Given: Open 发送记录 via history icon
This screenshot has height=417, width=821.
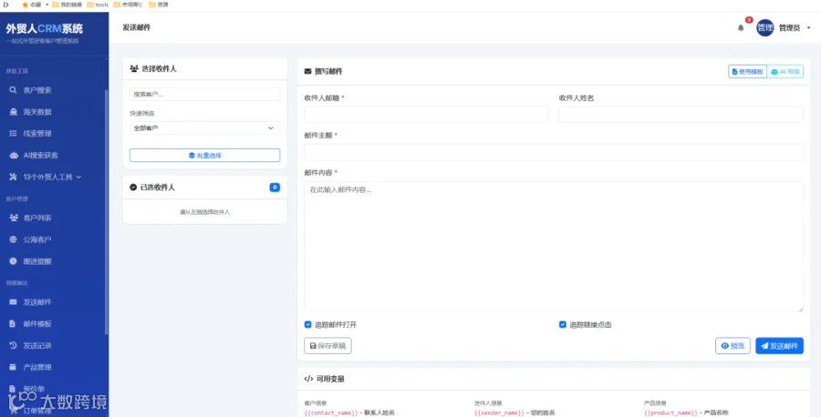Looking at the screenshot, I should (x=13, y=345).
